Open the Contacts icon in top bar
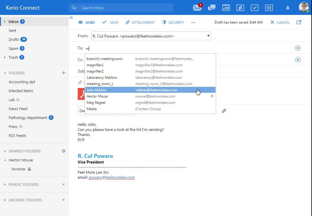 click(240, 8)
